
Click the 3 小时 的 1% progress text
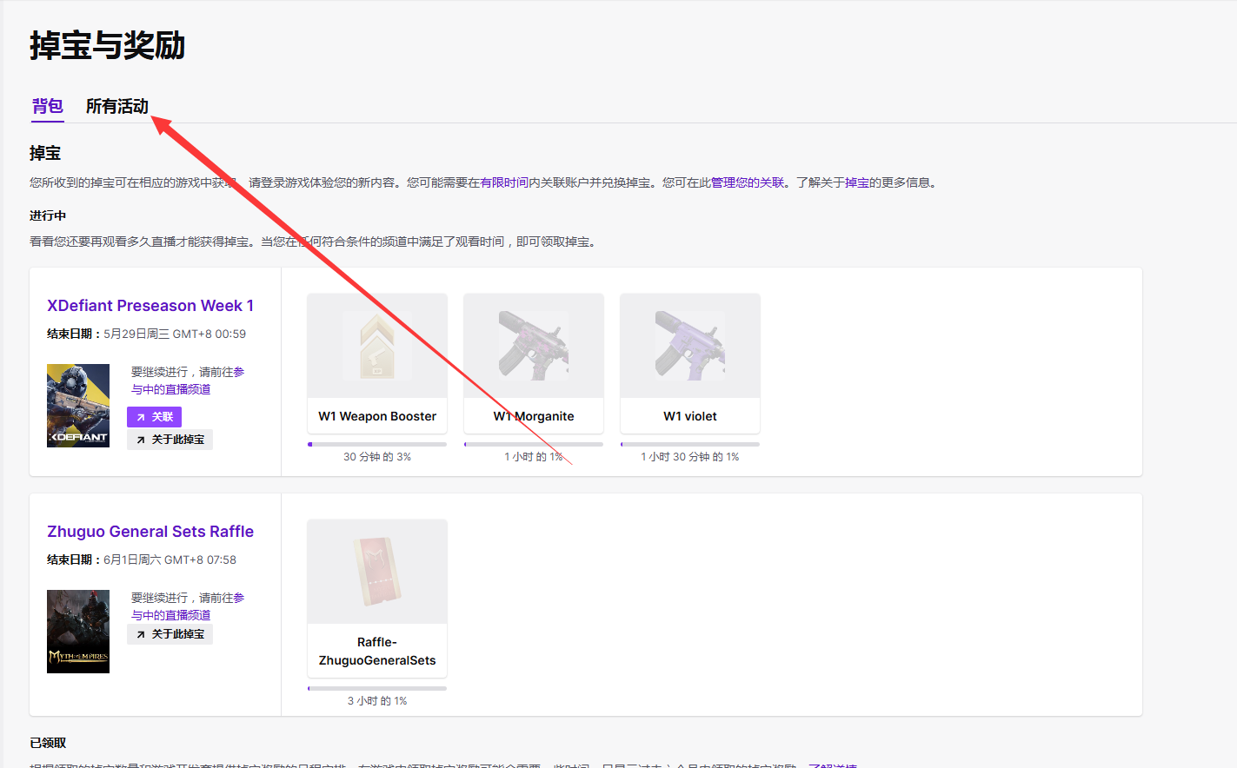(x=377, y=701)
